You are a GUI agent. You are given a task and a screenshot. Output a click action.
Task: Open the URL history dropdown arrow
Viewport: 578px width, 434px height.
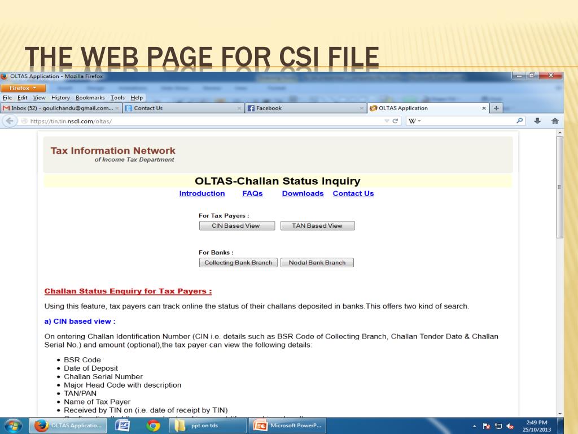coord(387,121)
